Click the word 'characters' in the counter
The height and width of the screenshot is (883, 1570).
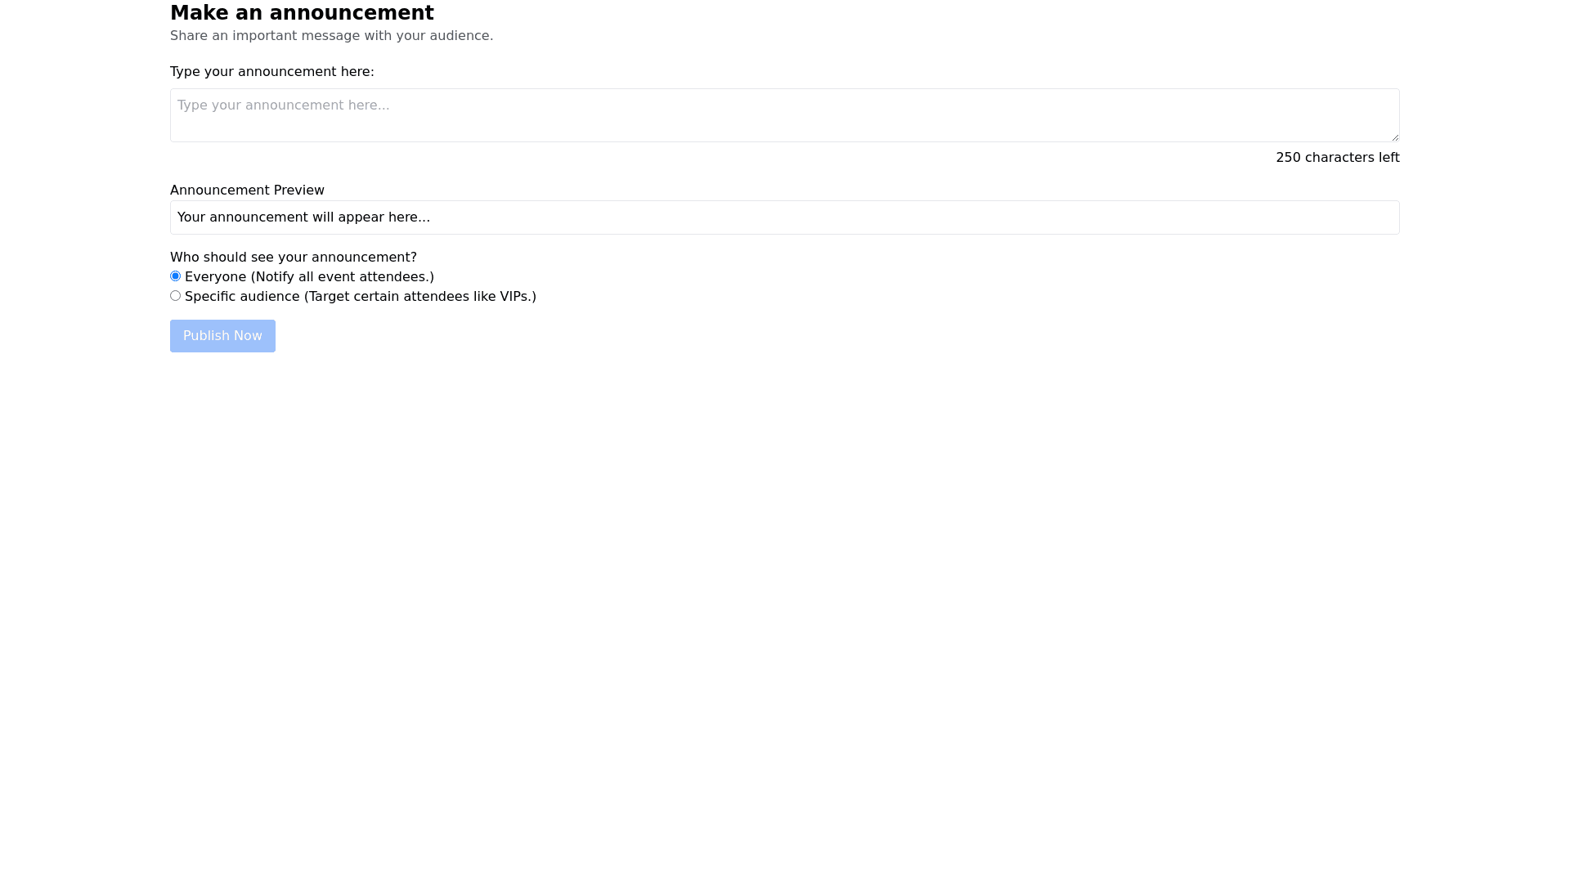[1339, 158]
